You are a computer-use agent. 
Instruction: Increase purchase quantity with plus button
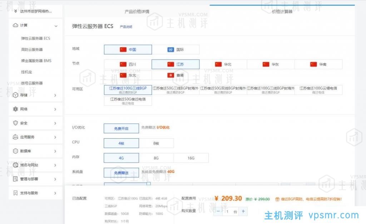[x=243, y=211]
